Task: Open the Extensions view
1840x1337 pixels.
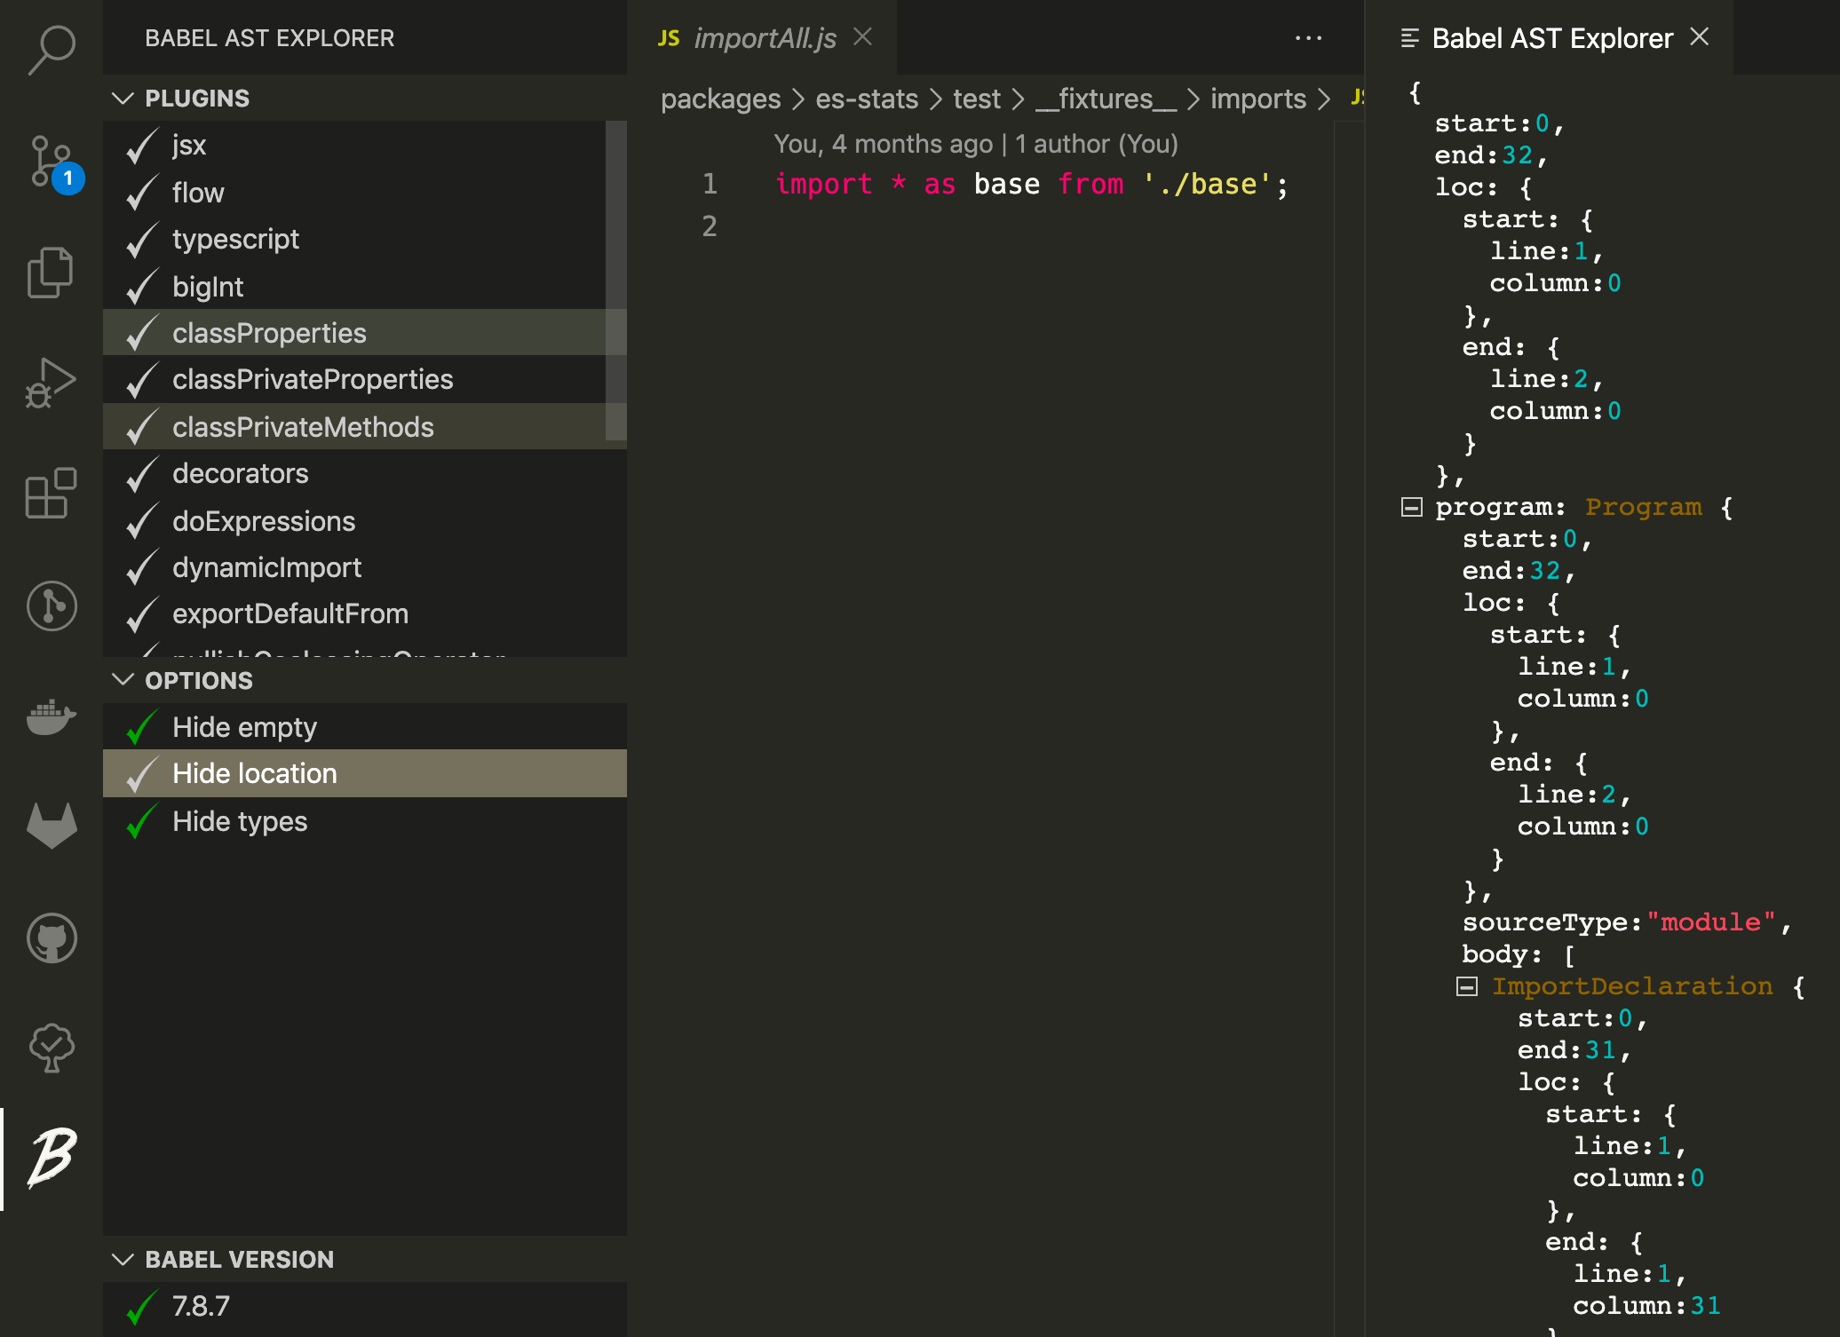Action: (x=51, y=493)
